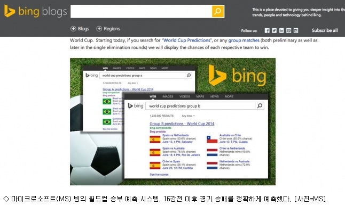Viewport: 345px width, 205px height.
Task: Focus the Bing blogs search field
Action: tap(141, 11)
